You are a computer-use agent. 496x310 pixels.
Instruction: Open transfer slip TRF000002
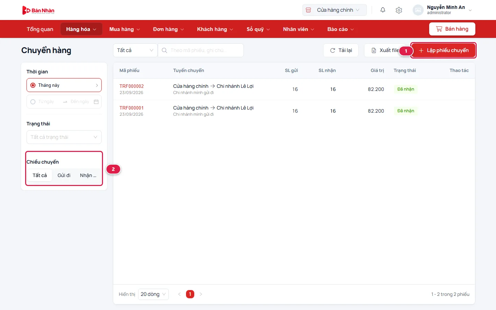(132, 86)
